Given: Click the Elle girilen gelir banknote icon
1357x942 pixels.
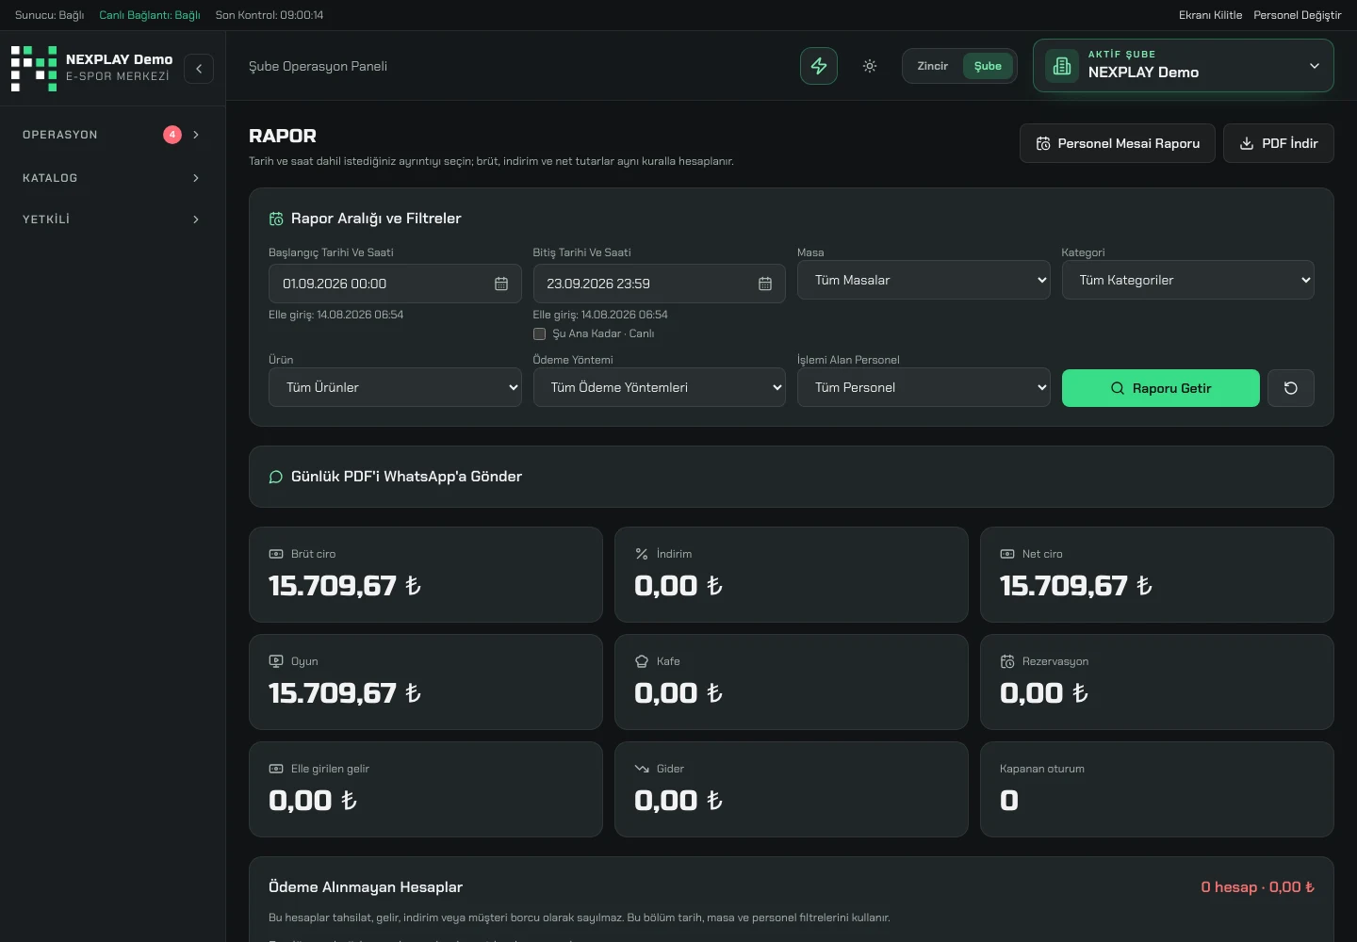Looking at the screenshot, I should tap(276, 769).
